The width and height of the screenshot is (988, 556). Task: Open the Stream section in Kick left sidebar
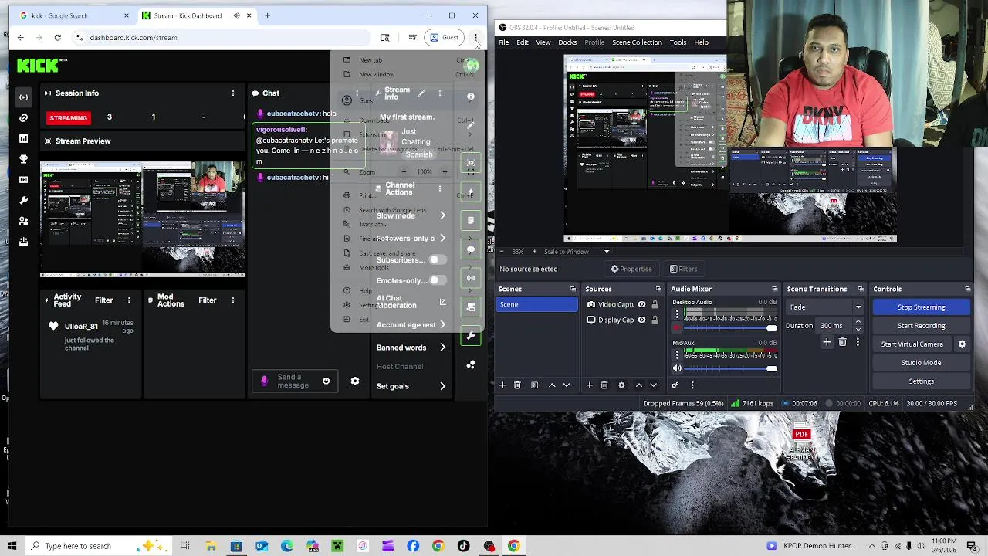[x=23, y=97]
